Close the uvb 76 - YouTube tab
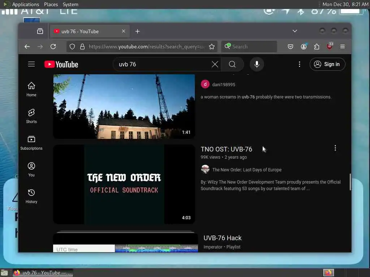370x277 pixels. 124,31
